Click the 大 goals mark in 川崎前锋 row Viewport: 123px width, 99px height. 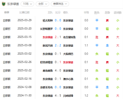(x=118, y=96)
